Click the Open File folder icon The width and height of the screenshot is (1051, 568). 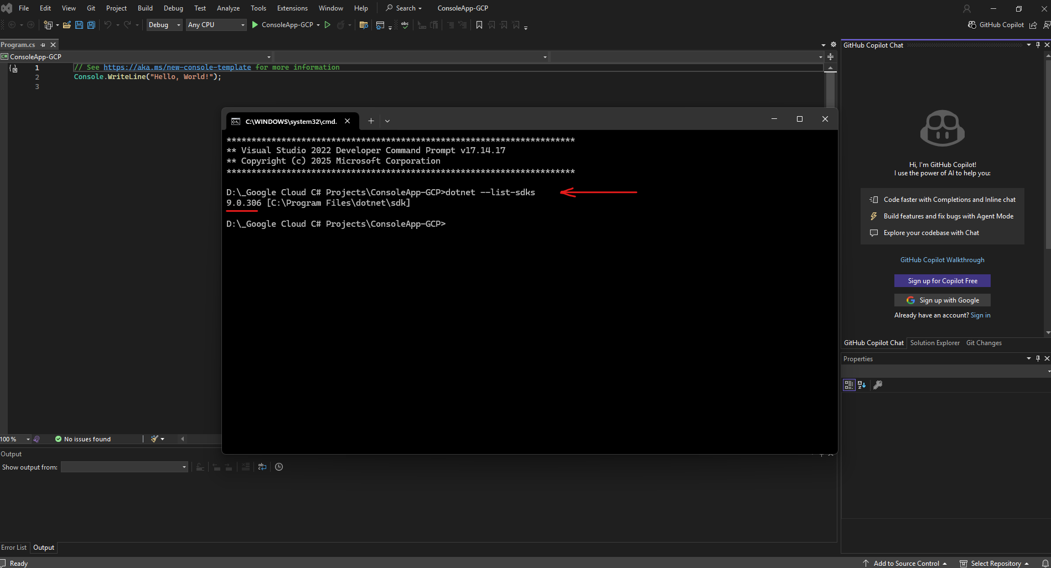[x=67, y=25]
